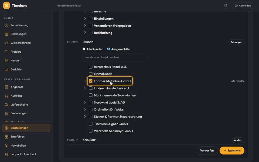Viewport: 259px width, 162px height.
Task: Discard changes with Verwerfen
Action: [207, 151]
